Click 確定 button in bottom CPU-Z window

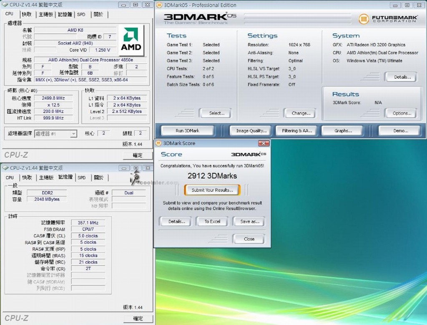(x=138, y=318)
